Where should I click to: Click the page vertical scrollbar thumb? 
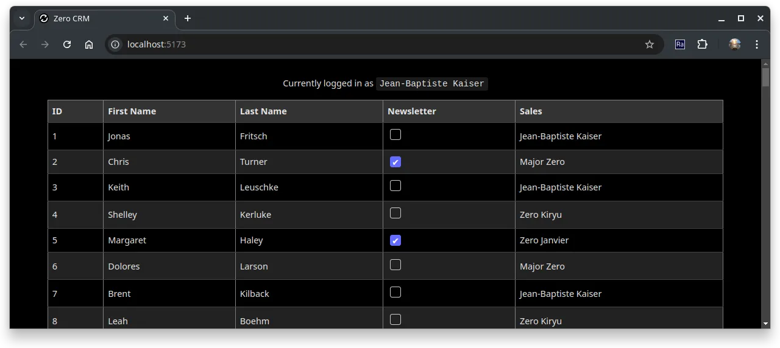766,77
